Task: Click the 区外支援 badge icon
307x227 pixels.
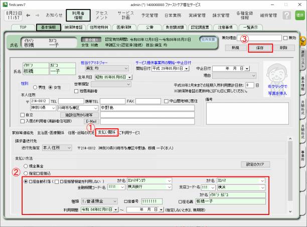Action: coord(207,39)
